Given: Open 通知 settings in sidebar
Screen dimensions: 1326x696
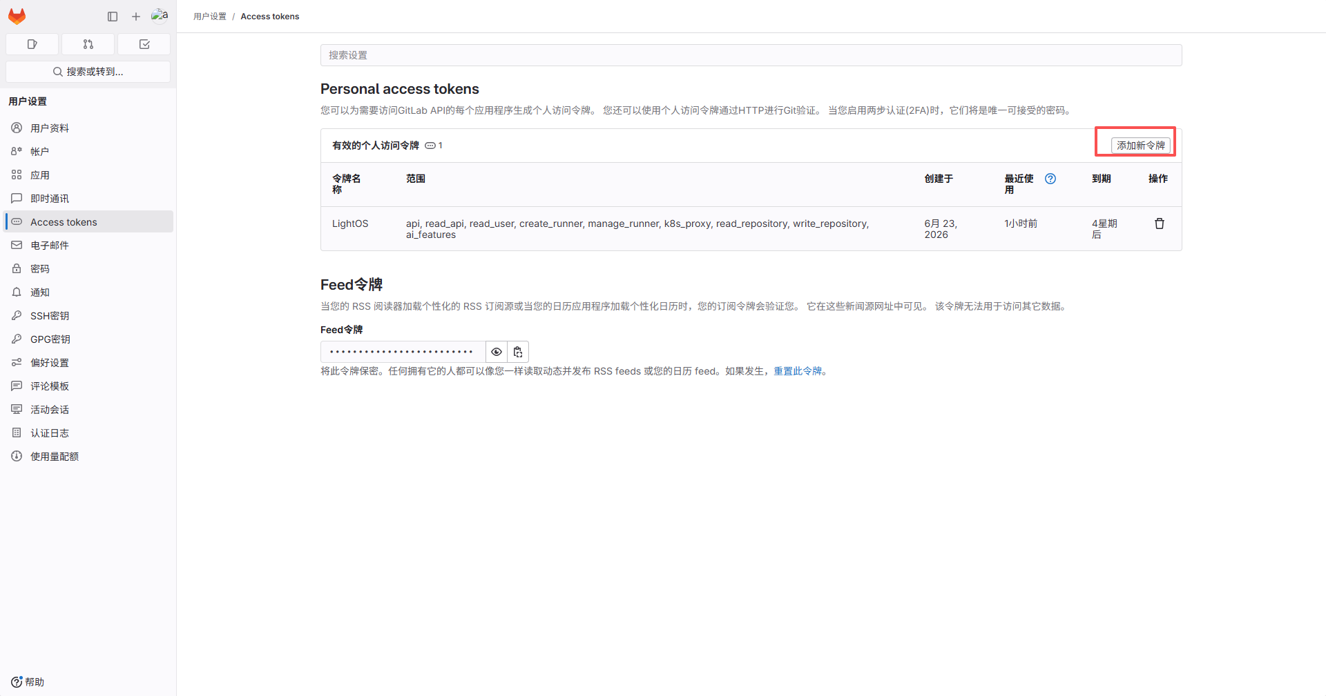Looking at the screenshot, I should (x=88, y=292).
